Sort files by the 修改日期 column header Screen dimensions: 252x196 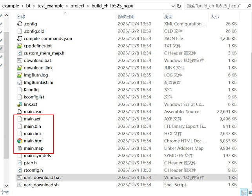[x=126, y=17]
